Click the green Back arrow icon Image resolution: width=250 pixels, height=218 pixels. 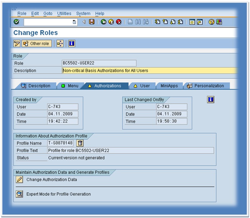(x=103, y=22)
